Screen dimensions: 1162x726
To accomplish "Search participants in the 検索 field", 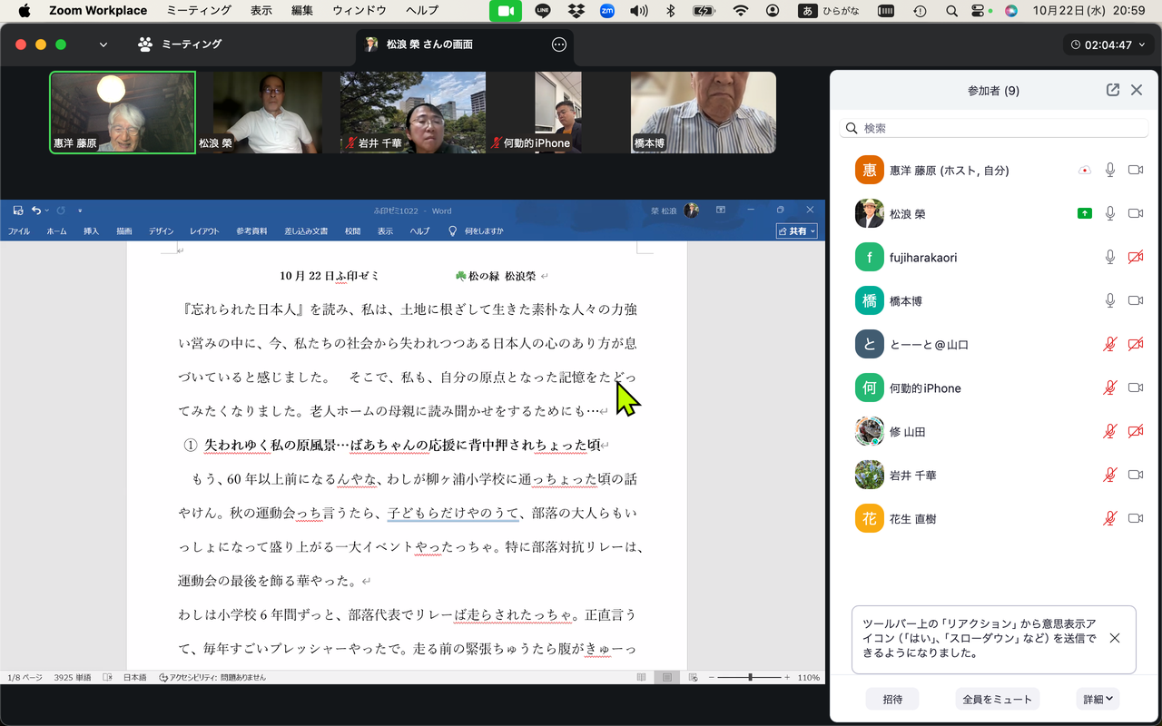I will tap(995, 128).
